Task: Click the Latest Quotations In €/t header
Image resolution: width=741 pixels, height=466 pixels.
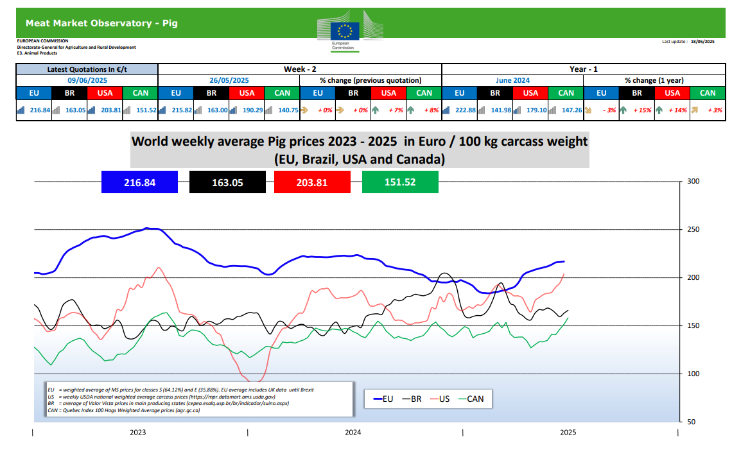Action: [87, 69]
